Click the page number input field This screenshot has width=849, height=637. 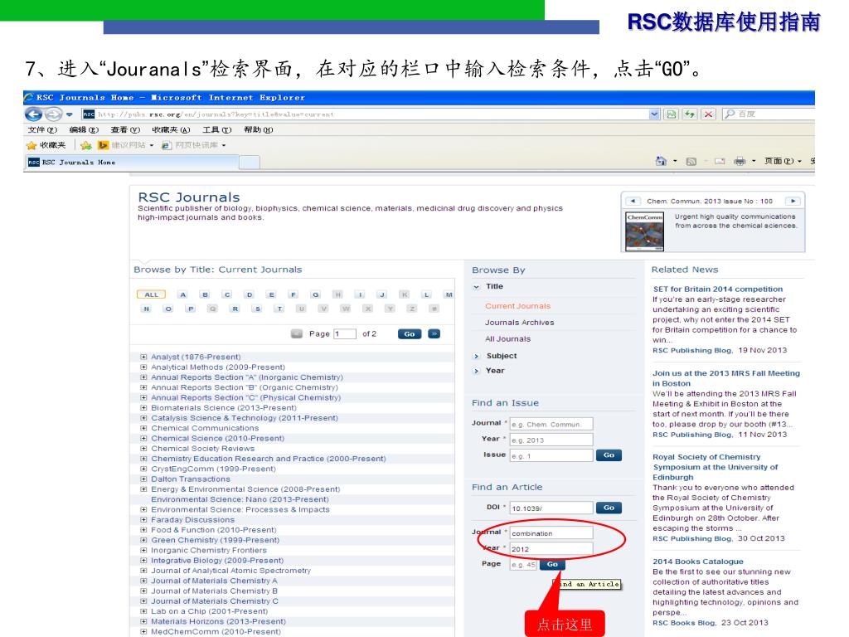[x=345, y=333]
